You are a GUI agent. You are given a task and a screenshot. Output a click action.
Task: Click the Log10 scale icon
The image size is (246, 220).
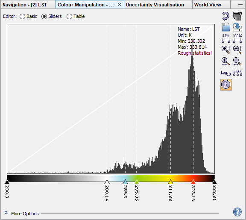pos(226,73)
